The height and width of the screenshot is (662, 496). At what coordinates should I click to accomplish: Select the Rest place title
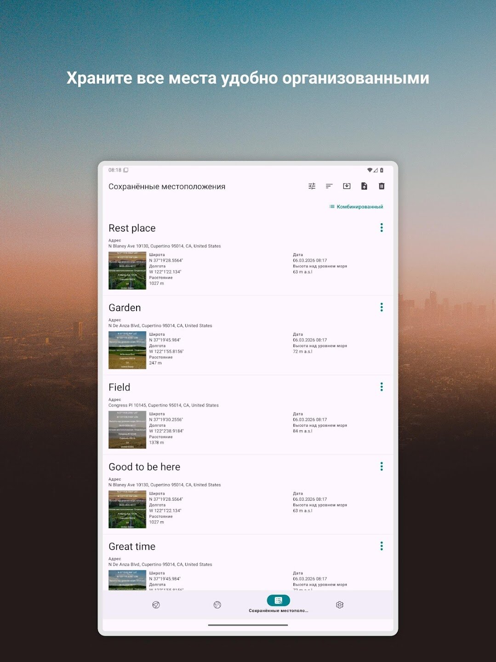[x=132, y=228]
